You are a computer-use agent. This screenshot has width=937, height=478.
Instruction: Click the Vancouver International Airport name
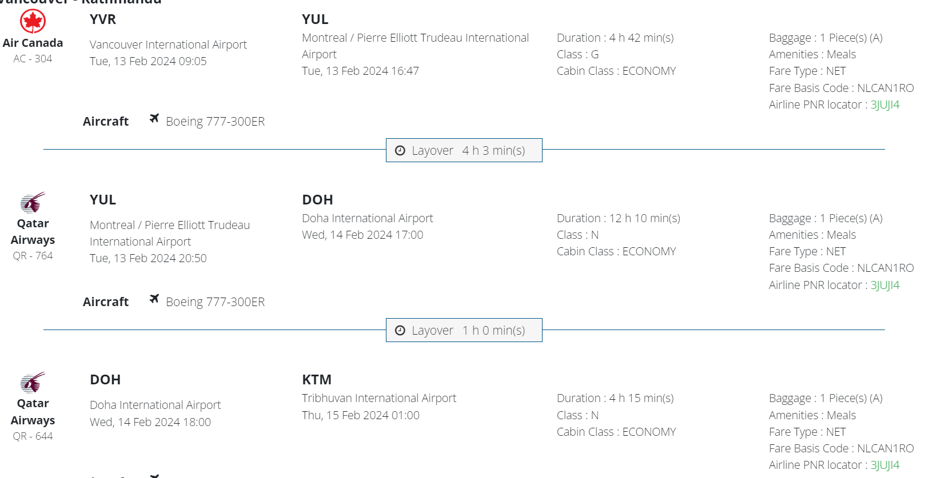pyautogui.click(x=168, y=45)
